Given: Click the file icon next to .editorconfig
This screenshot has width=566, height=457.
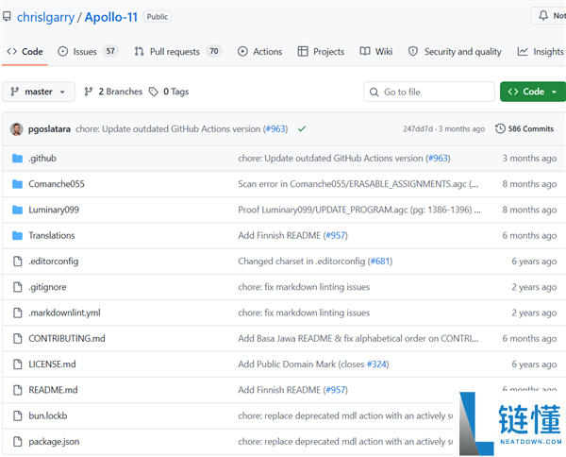Looking at the screenshot, I should [17, 262].
